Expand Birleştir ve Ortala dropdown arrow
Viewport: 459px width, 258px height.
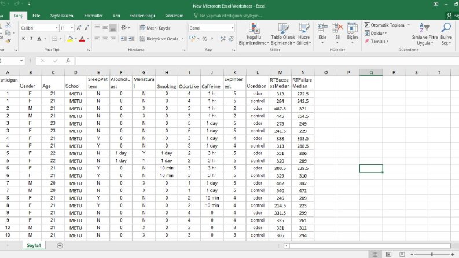(182, 39)
